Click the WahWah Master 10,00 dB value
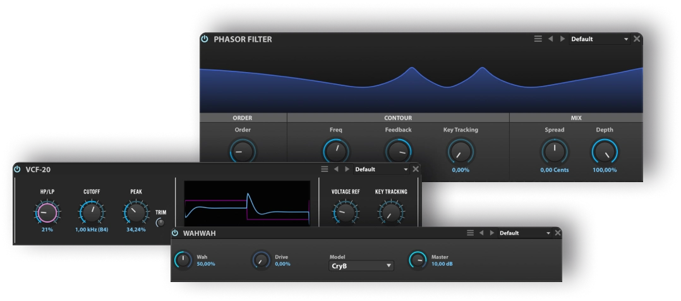681x301 pixels. point(442,264)
